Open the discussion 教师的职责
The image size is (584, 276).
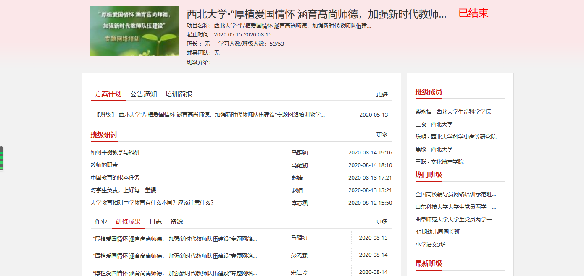coord(104,165)
